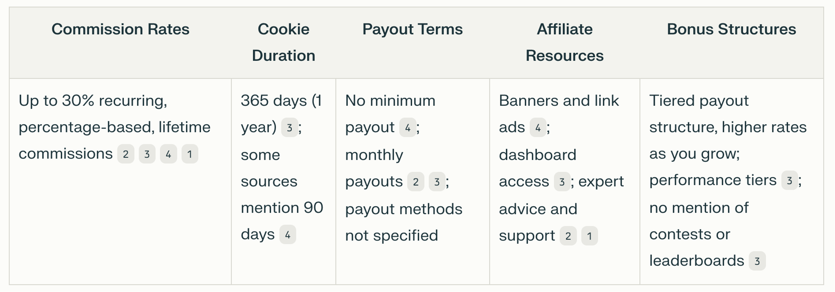
Task: Click citation 3 after 365 days (1 year)
Action: 290,127
